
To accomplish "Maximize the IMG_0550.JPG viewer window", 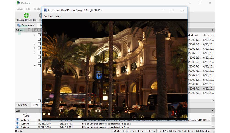I will (172, 10).
